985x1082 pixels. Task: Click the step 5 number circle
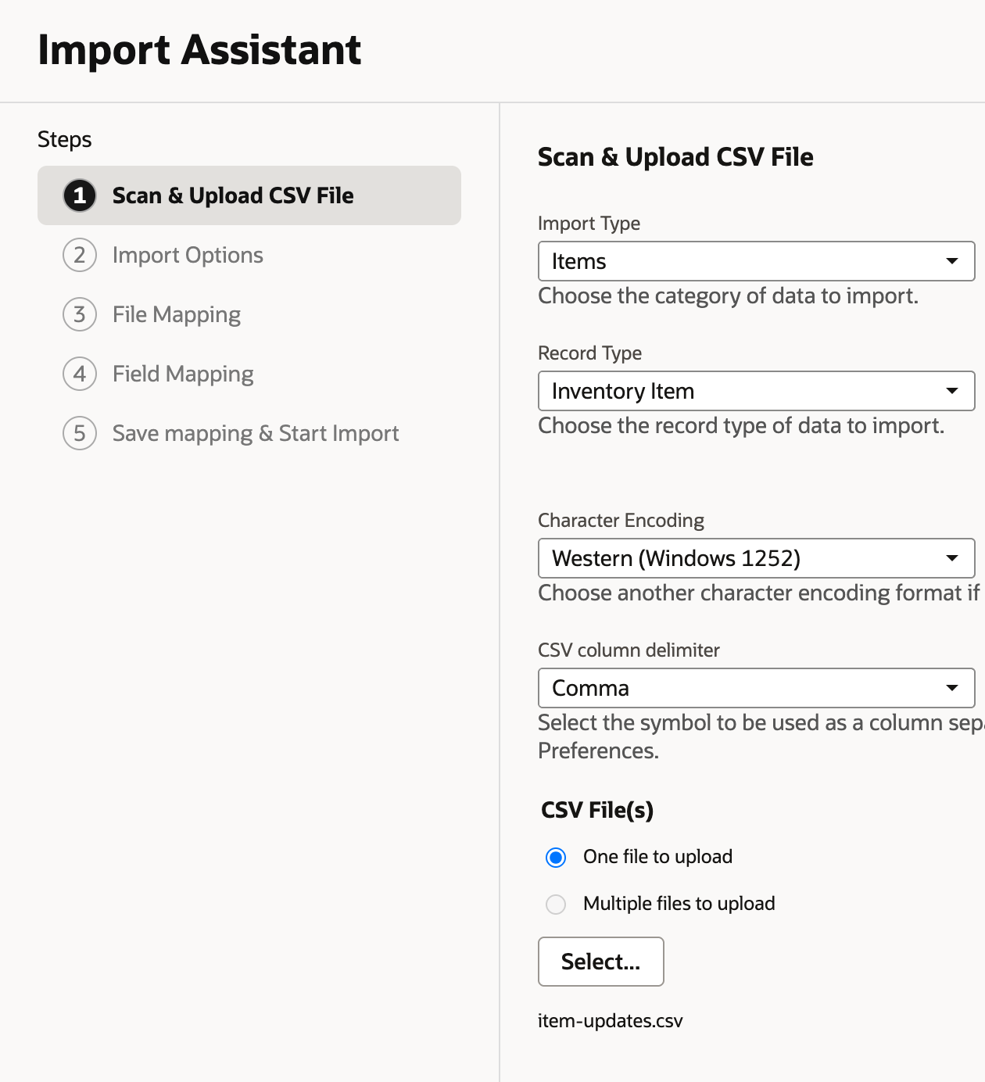click(80, 433)
